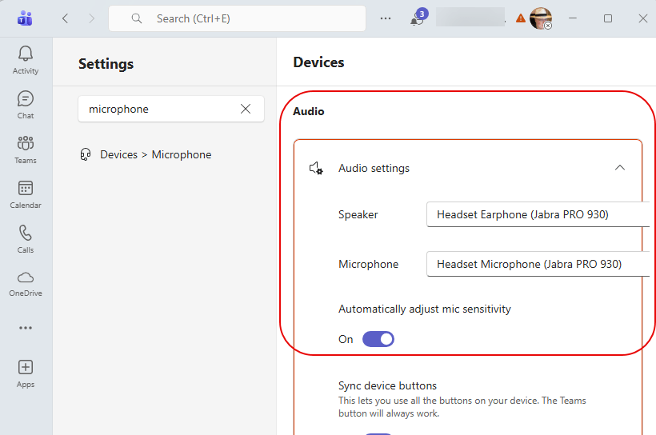
Task: Open the Speaker device dropdown
Action: pos(538,214)
